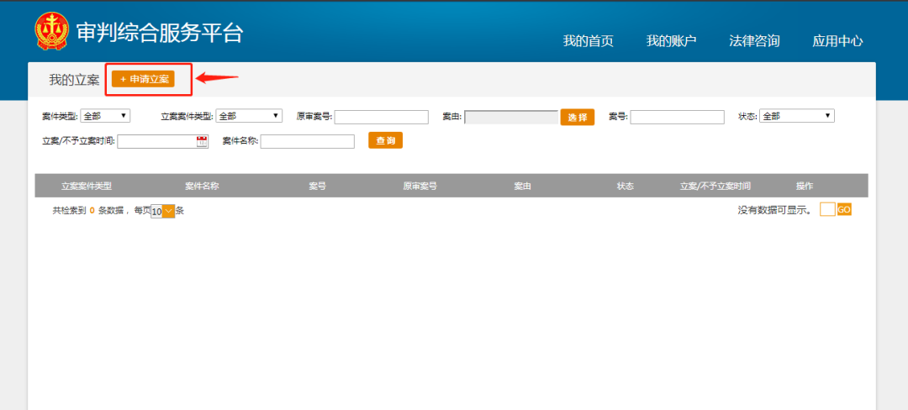Image resolution: width=908 pixels, height=410 pixels.
Task: Open 我的账户 navigation item
Action: (x=671, y=41)
